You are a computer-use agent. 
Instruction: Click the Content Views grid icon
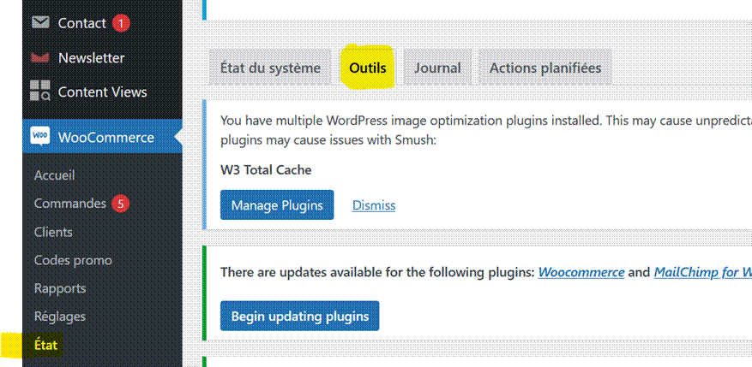tap(40, 91)
